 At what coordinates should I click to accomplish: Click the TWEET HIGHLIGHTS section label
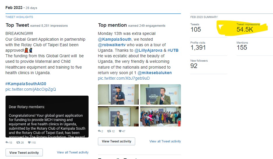[19, 17]
